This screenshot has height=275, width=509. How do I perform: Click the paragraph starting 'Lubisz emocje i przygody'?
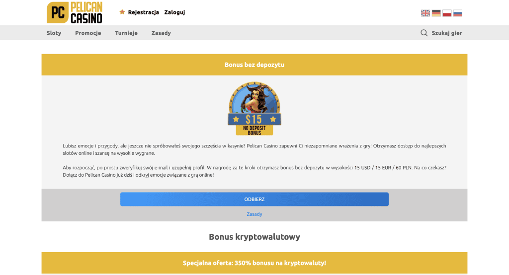click(254, 149)
